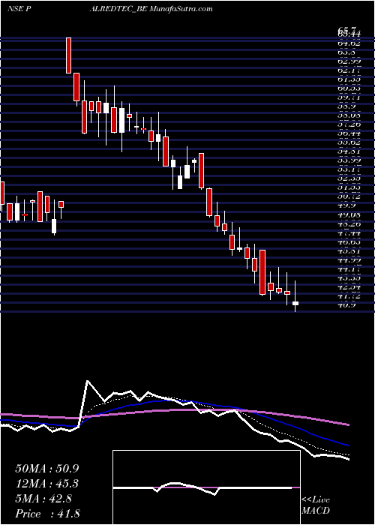Select the Price : 41.8 readout
Screen dimensions: 375x525
[47, 514]
